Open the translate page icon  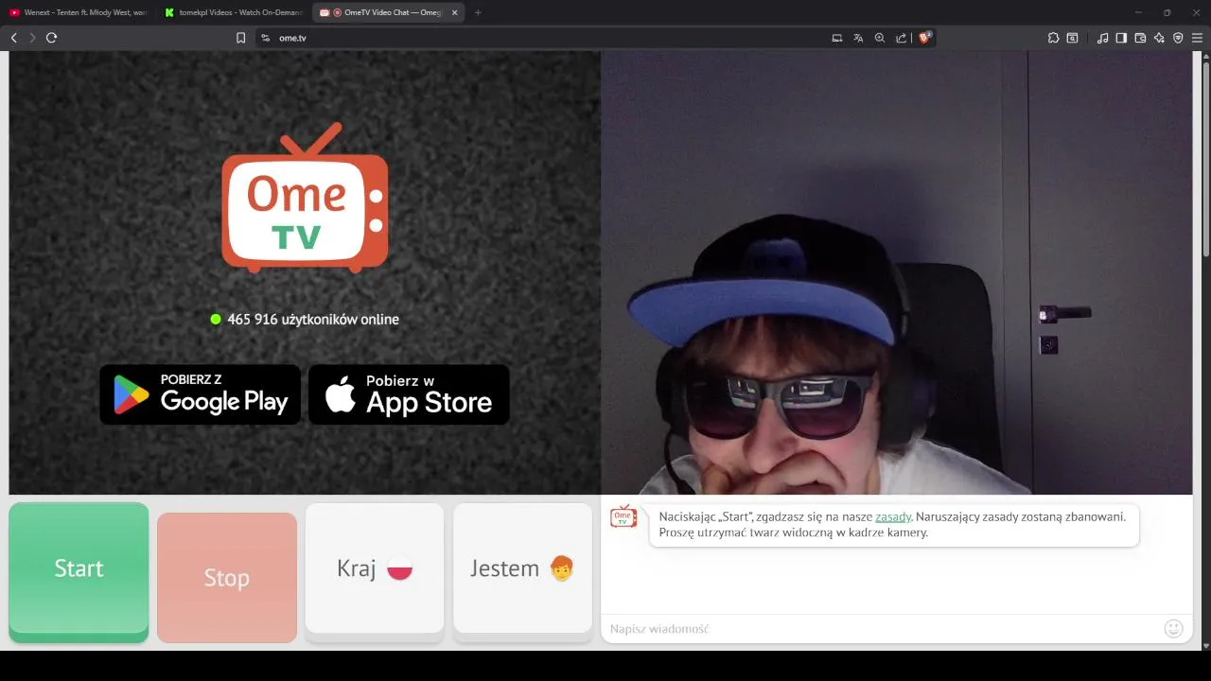[x=858, y=38]
